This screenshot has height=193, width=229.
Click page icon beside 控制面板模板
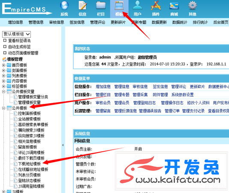coord(15,113)
